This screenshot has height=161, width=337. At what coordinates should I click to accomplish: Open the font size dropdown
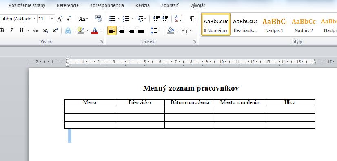[x=52, y=19]
